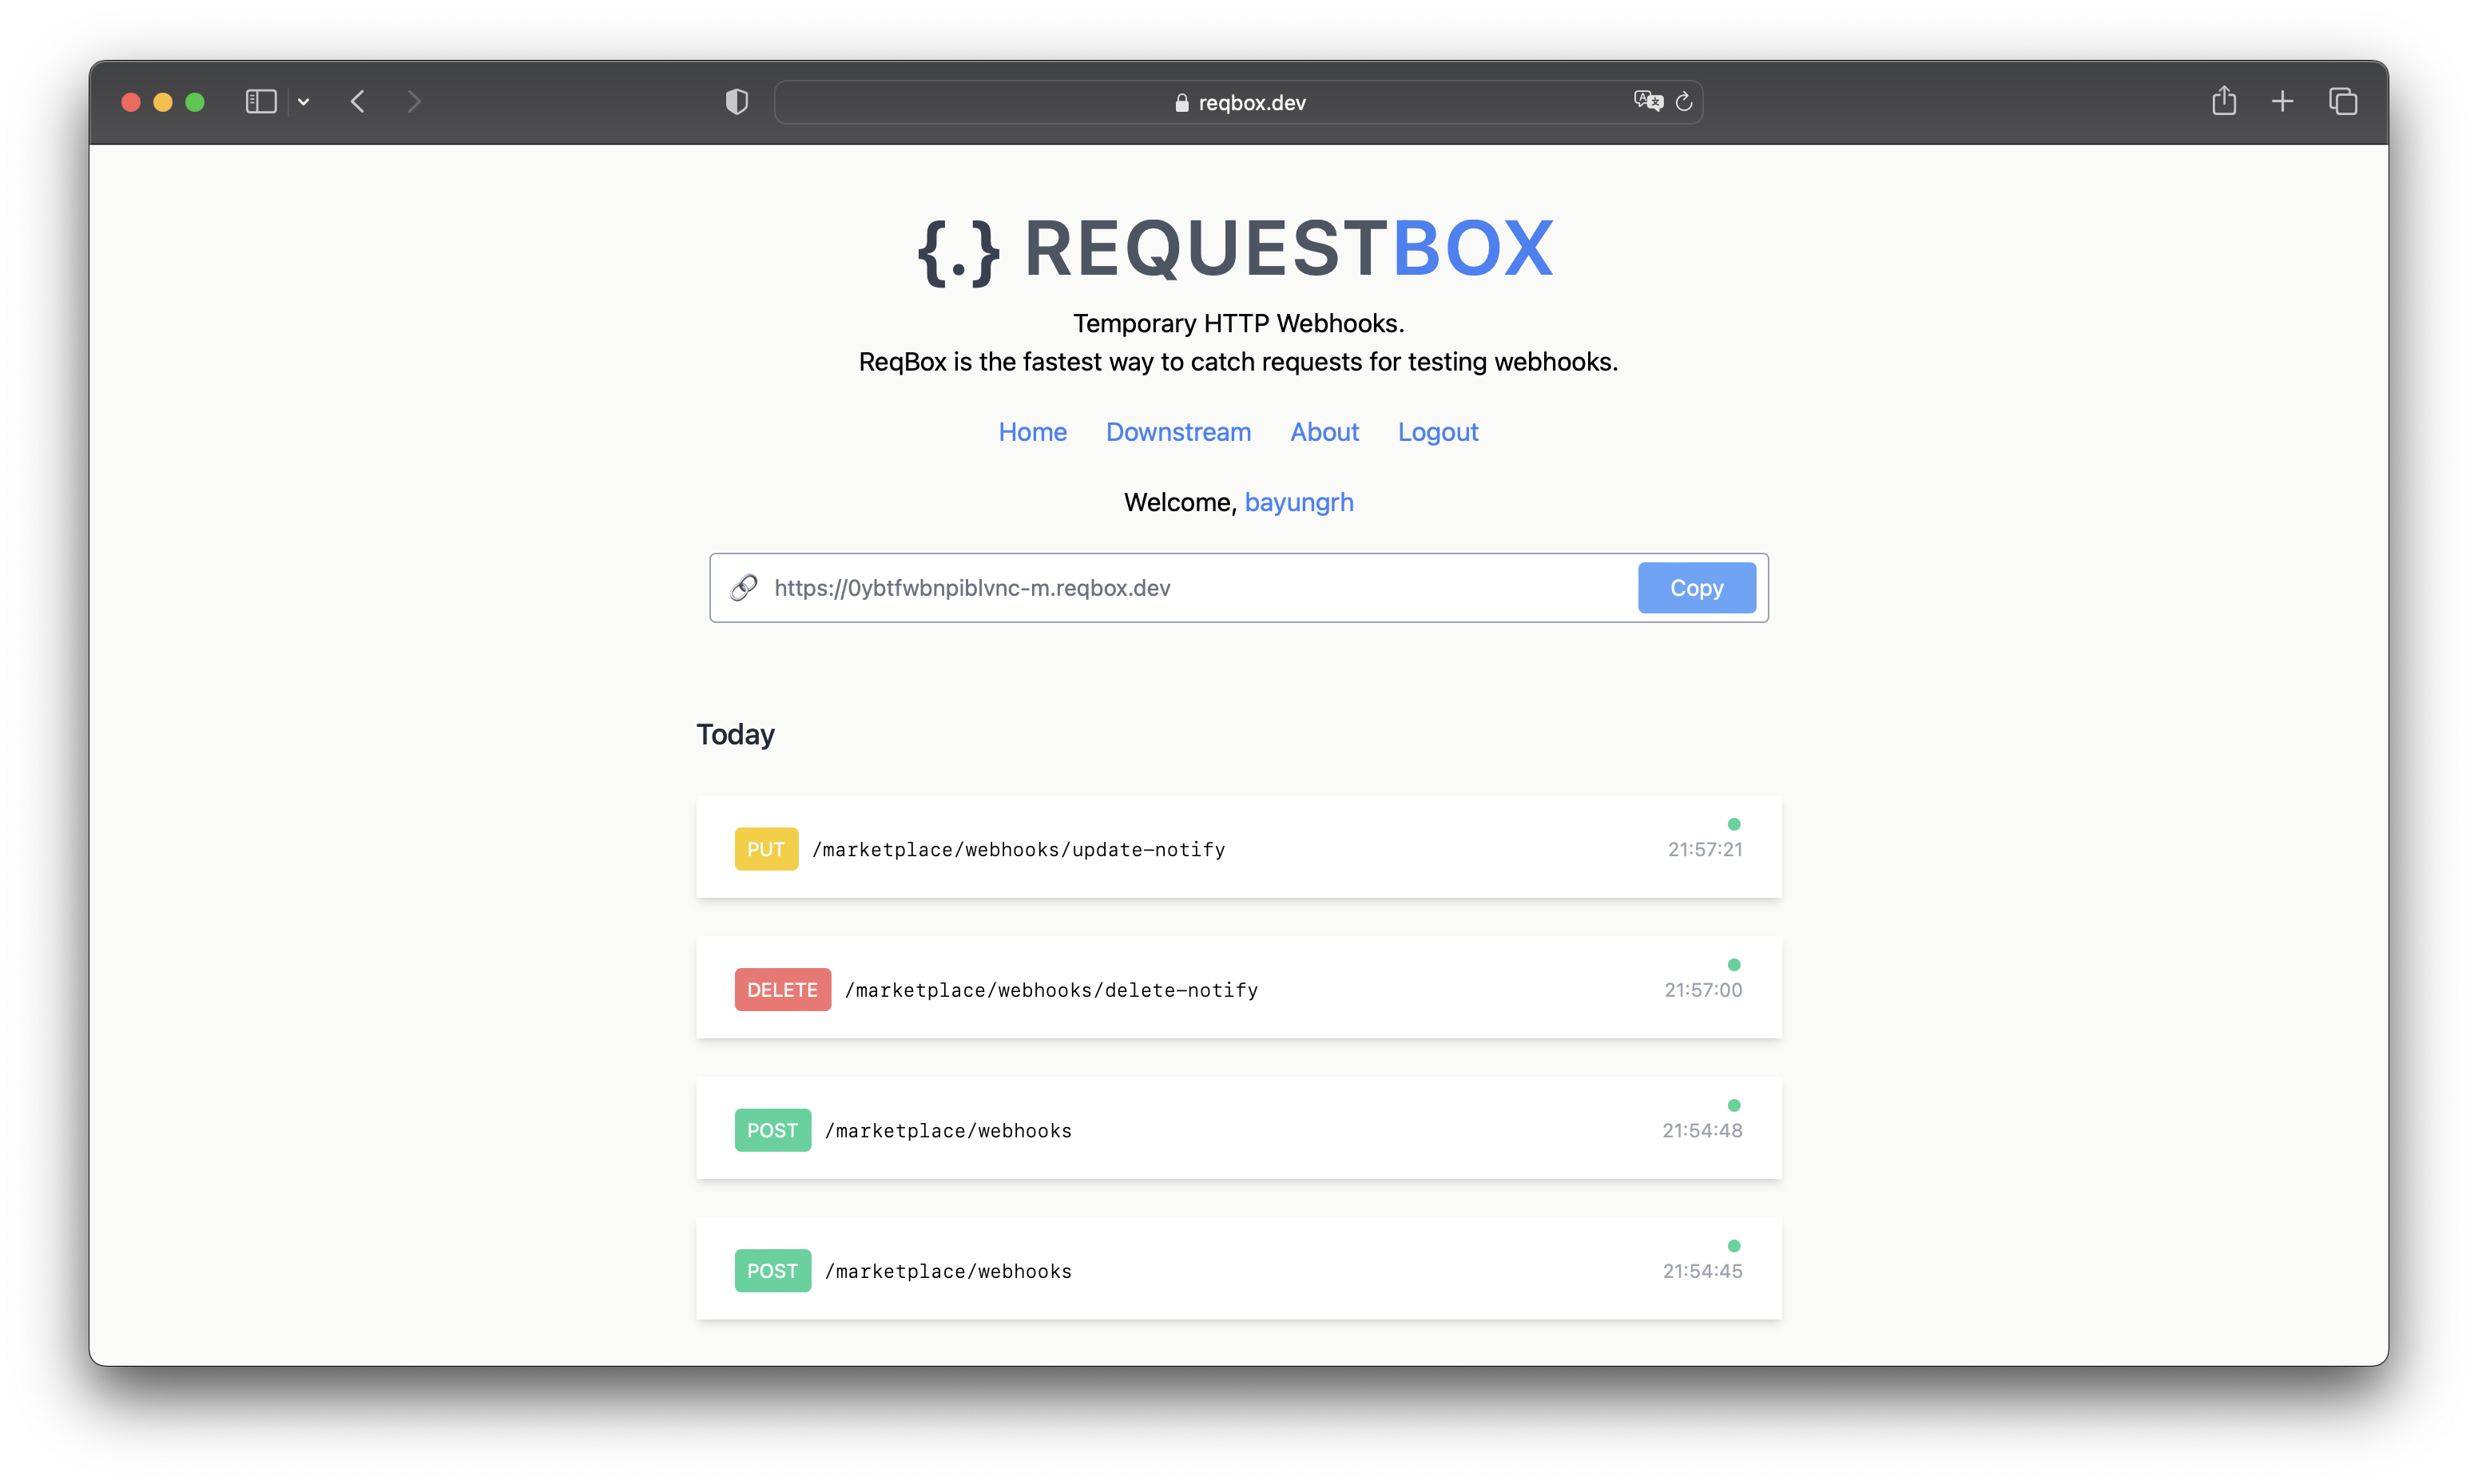Image resolution: width=2478 pixels, height=1484 pixels.
Task: Click the green status dot on the PUT request
Action: 1734,824
